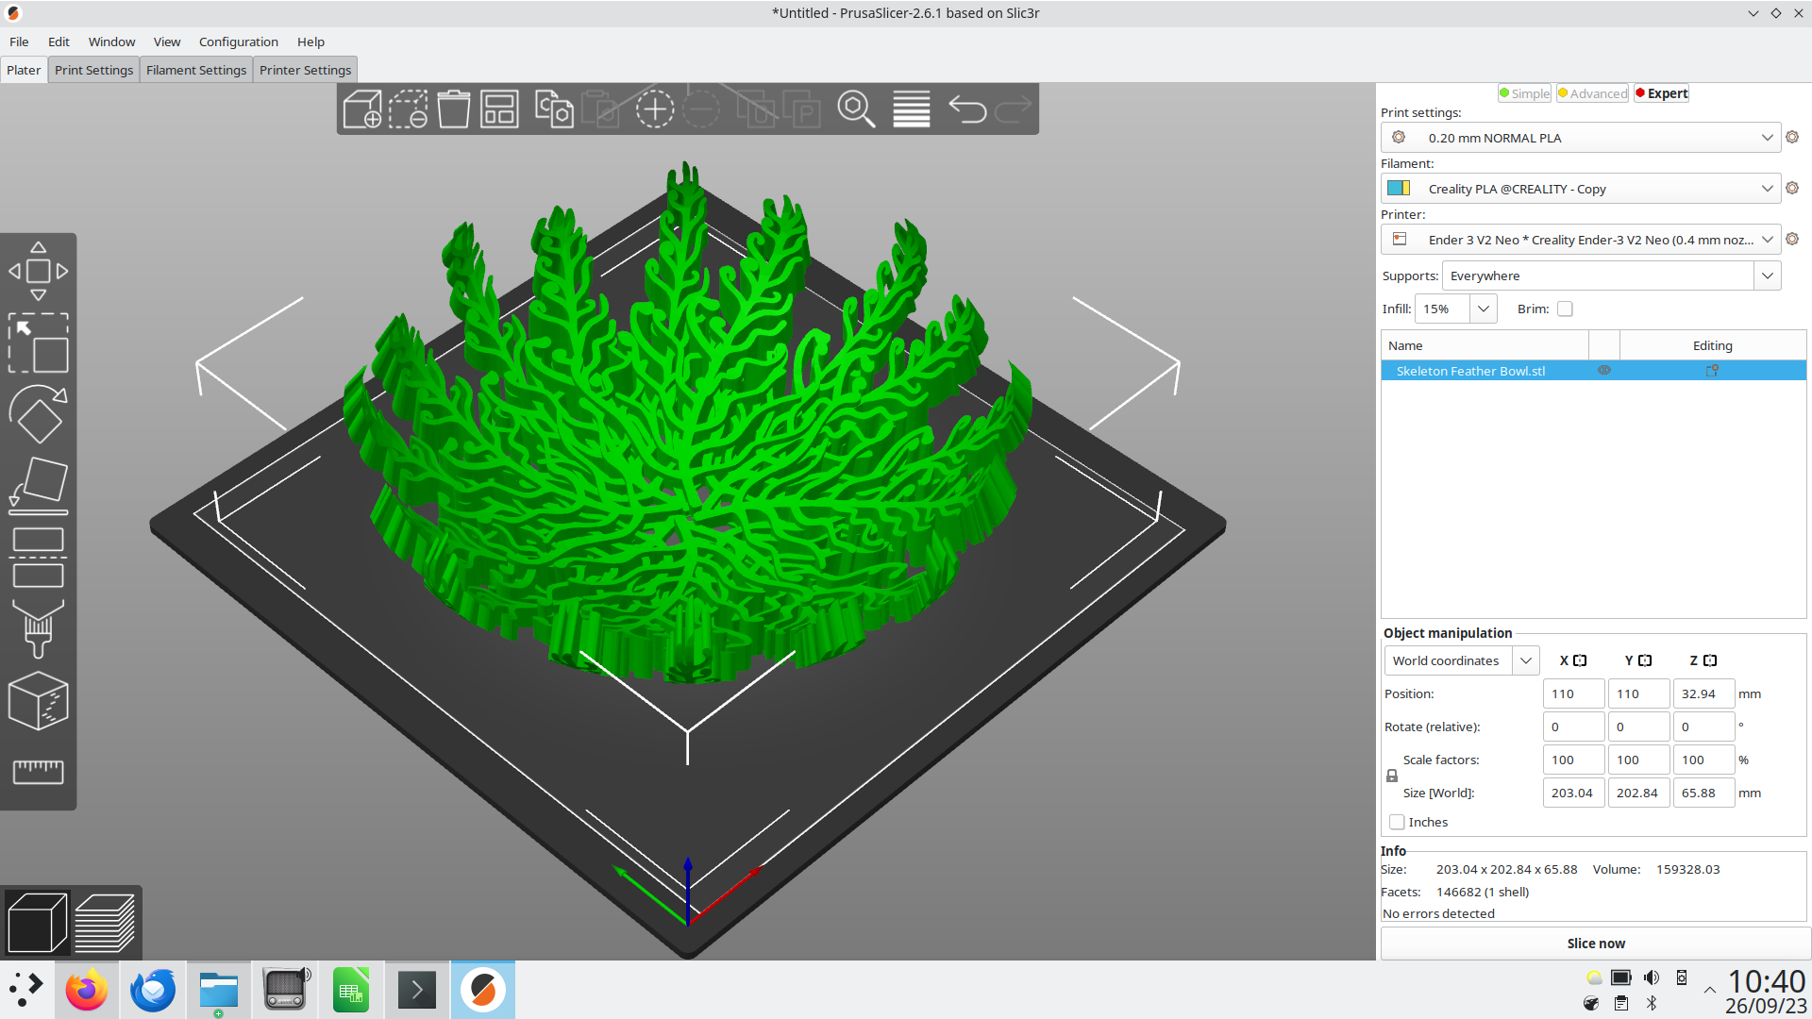Select the Measure tool
This screenshot has height=1019, width=1812.
coord(38,772)
